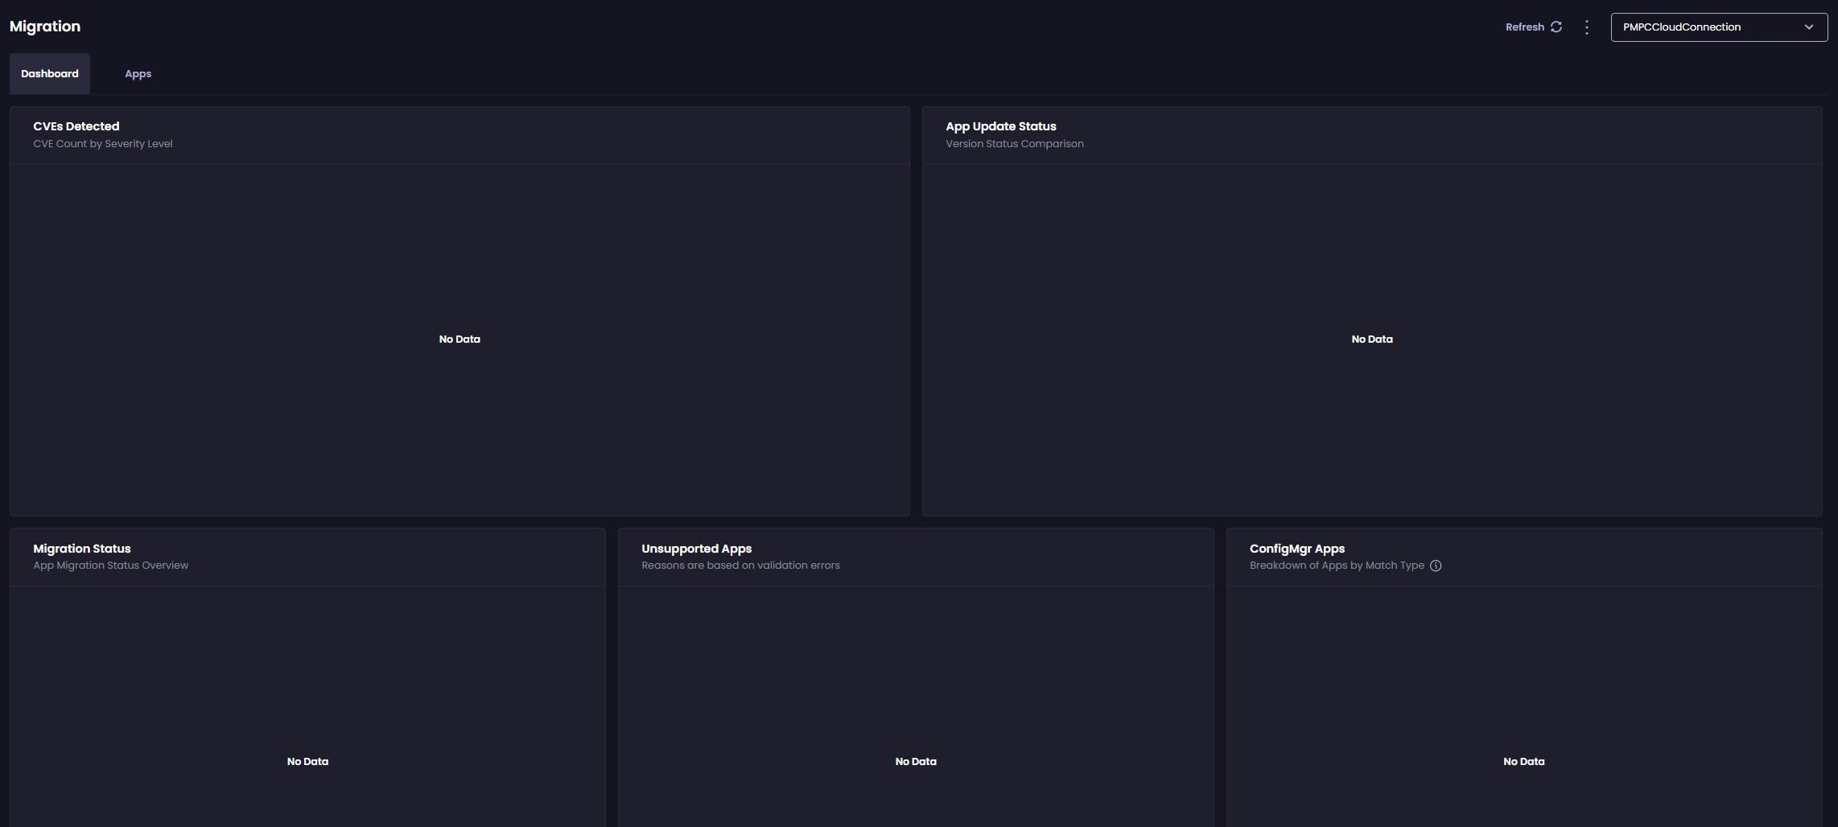1838x827 pixels.
Task: Click No Data in CVEs Detected panel
Action: tap(459, 339)
